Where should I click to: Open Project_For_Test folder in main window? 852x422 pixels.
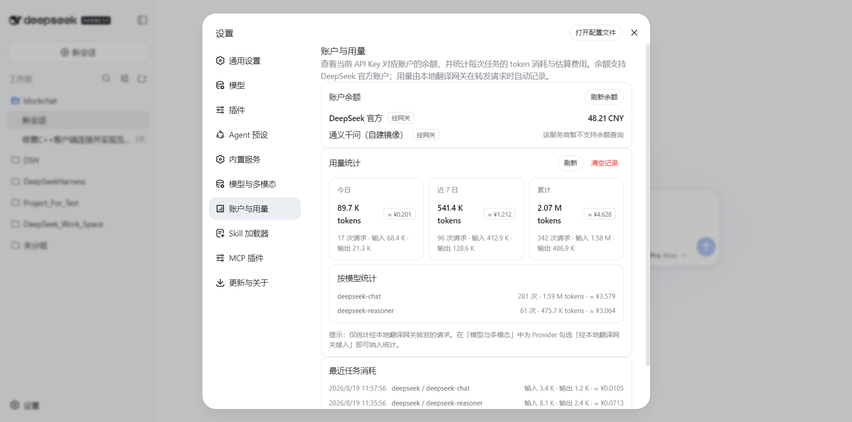click(79, 203)
